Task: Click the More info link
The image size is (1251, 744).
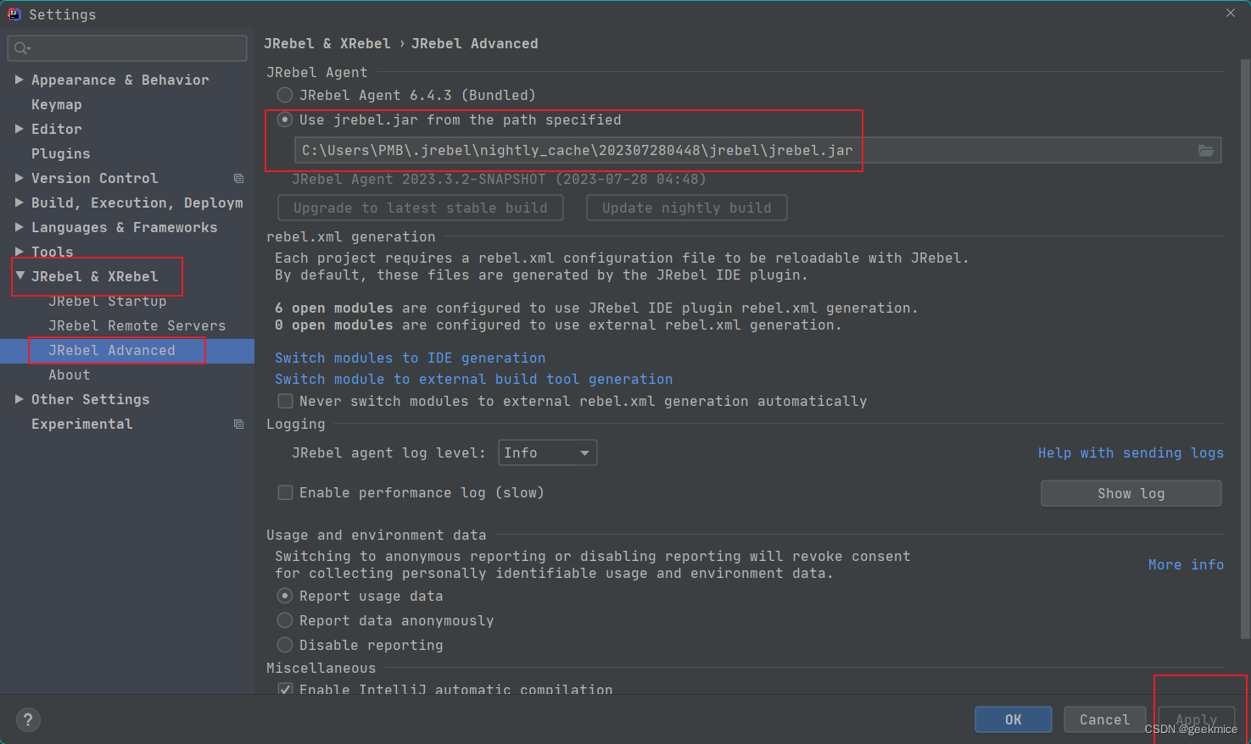Action: click(1187, 564)
